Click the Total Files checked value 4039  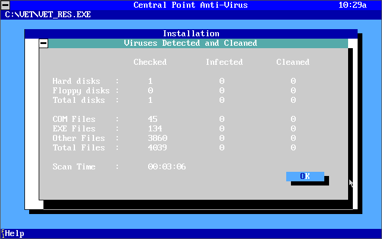tap(157, 147)
